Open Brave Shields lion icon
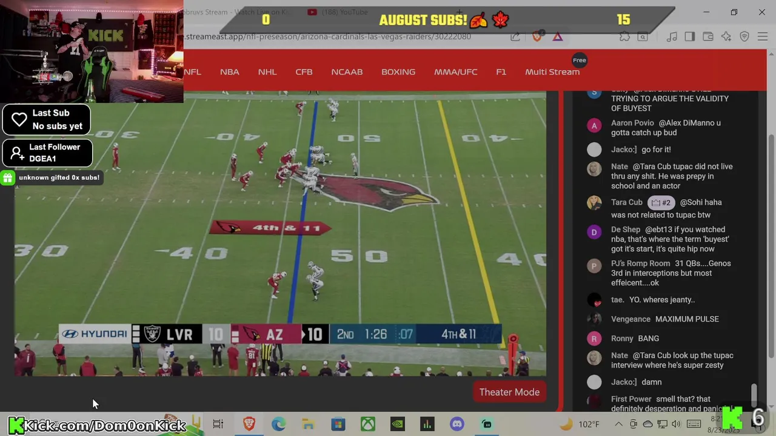The image size is (776, 436). coord(537,37)
